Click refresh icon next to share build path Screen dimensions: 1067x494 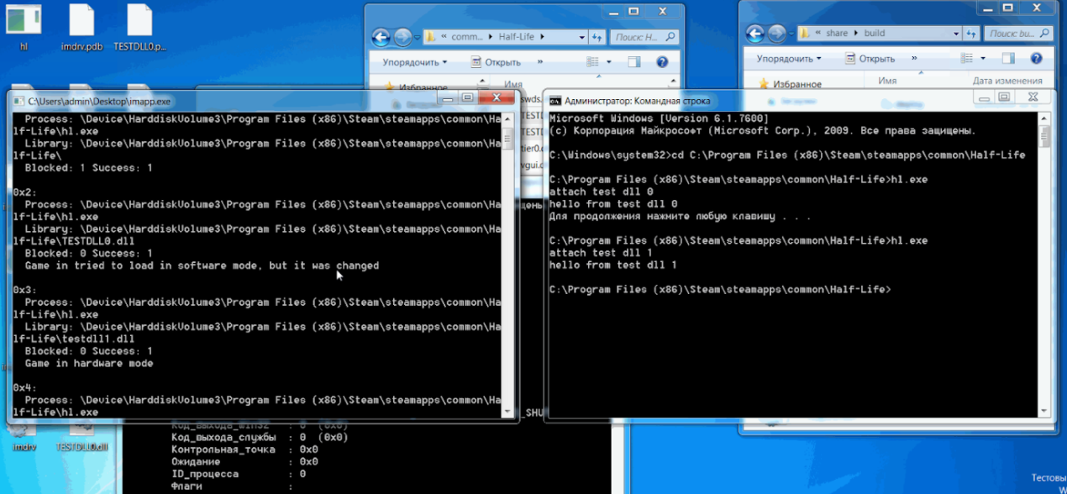(x=970, y=34)
